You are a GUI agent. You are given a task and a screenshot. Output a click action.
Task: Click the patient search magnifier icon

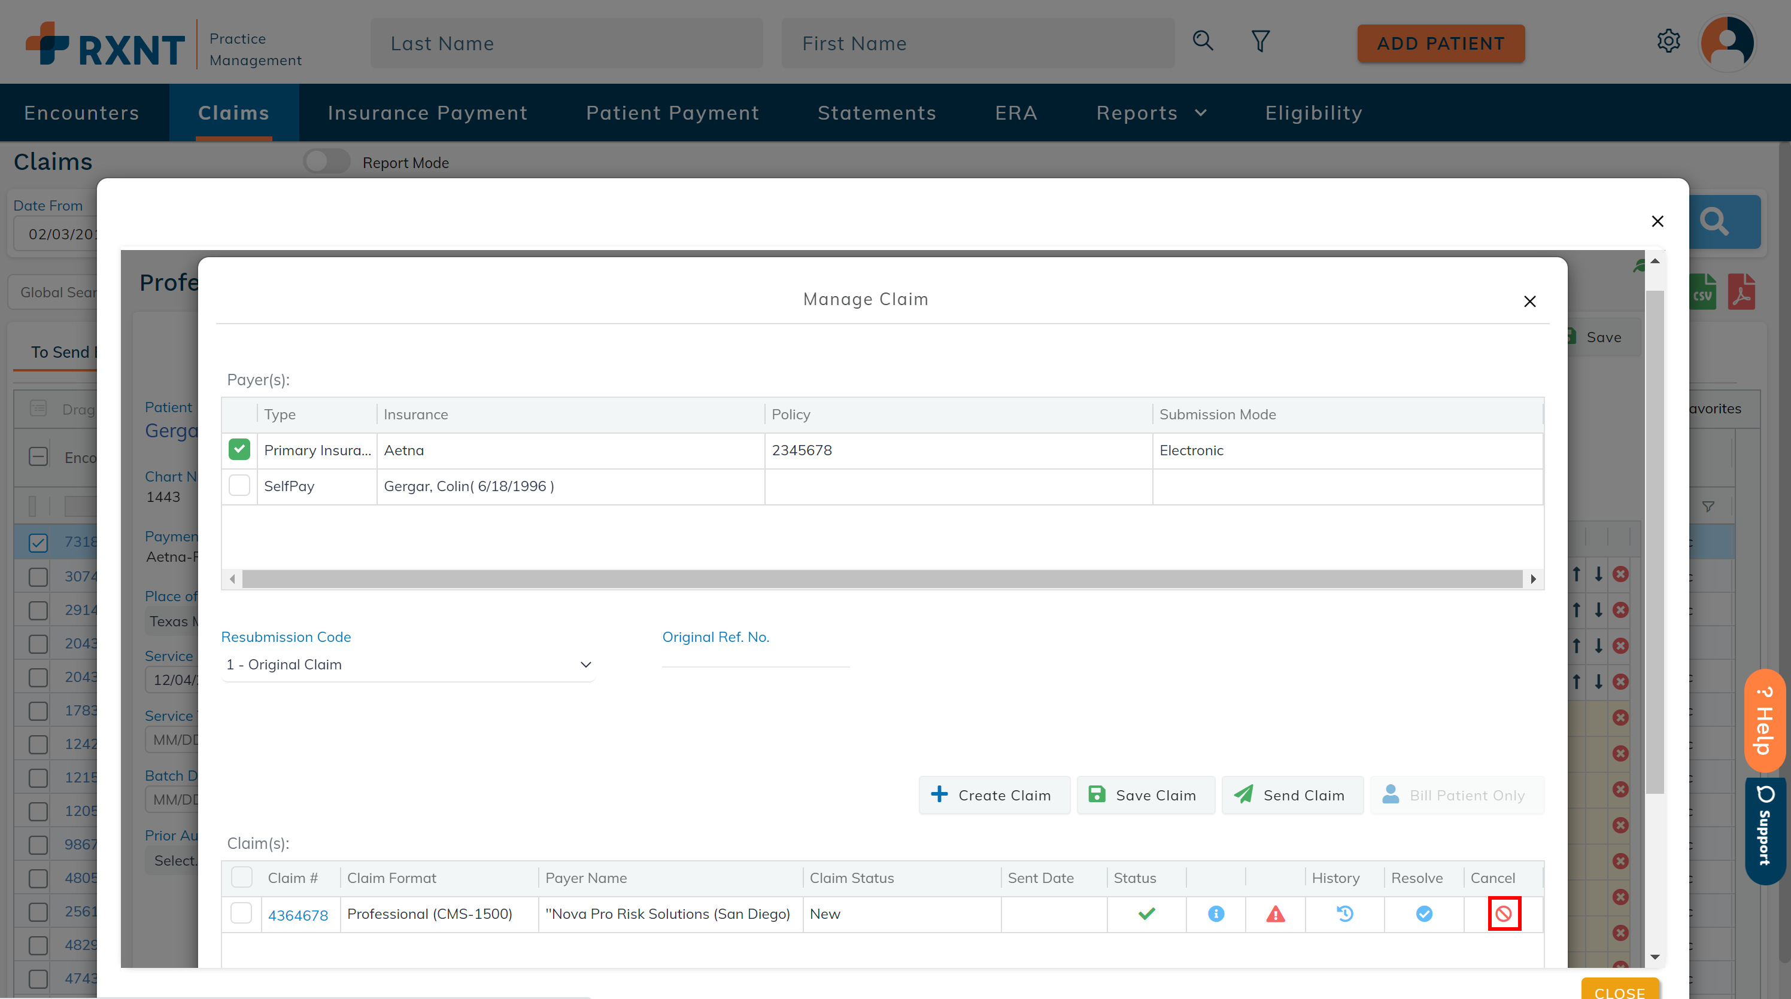[x=1203, y=42]
